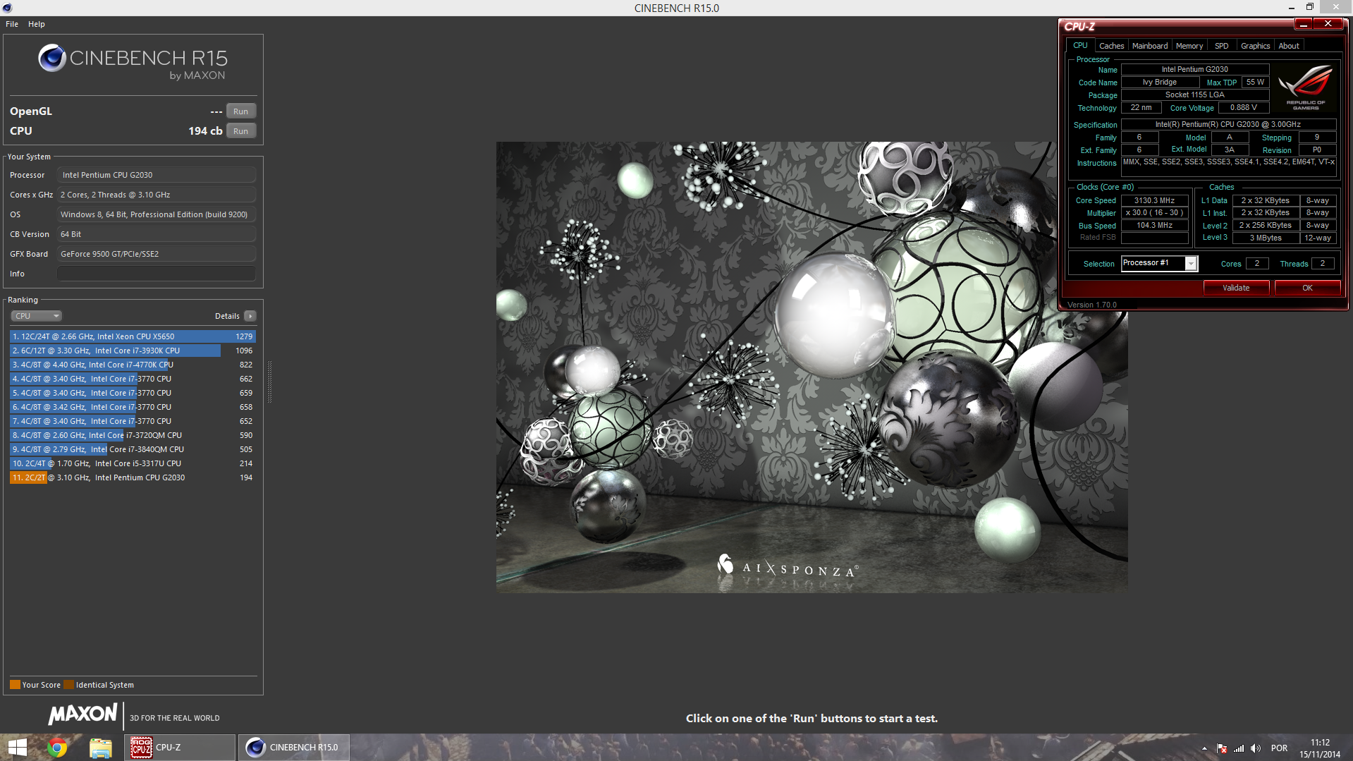Image resolution: width=1353 pixels, height=761 pixels.
Task: Open the Help menu
Action: tap(37, 24)
